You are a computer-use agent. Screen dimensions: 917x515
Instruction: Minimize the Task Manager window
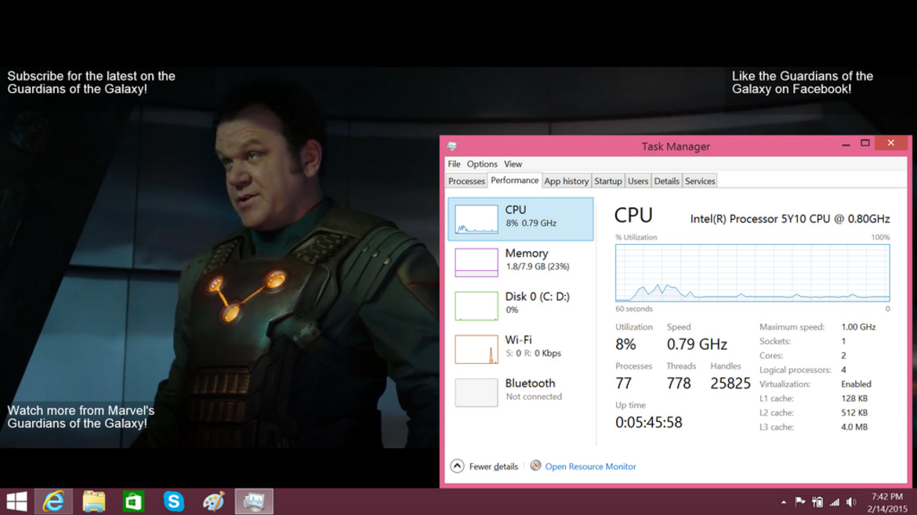coord(846,144)
